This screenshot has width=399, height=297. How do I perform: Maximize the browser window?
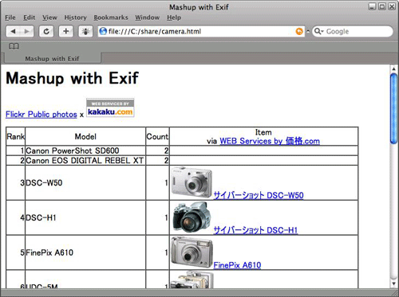coord(382,6)
